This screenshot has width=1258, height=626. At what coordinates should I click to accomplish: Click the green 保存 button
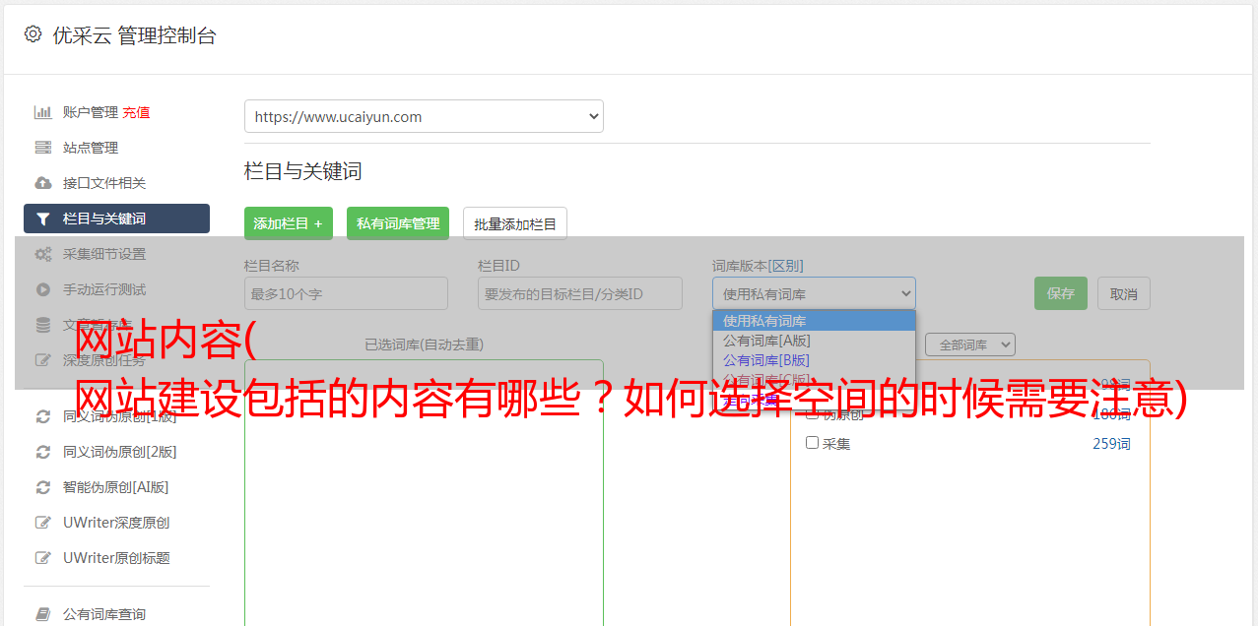[x=1061, y=293]
